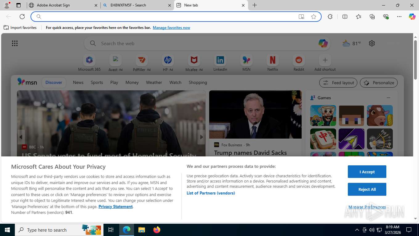
Task: Open Manage Preferences link
Action: (x=367, y=207)
